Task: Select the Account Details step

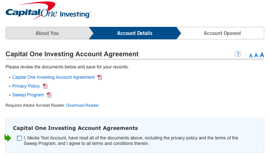Action: coord(134,33)
